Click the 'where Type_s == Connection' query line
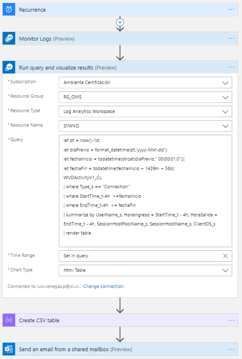The width and height of the screenshot is (242, 359). tap(97, 187)
